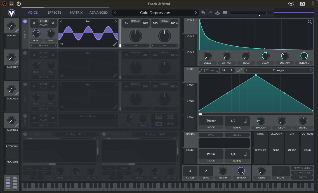This screenshot has width=318, height=193.
Task: Open the routing arrows icon in title bar
Action: (11, 4)
